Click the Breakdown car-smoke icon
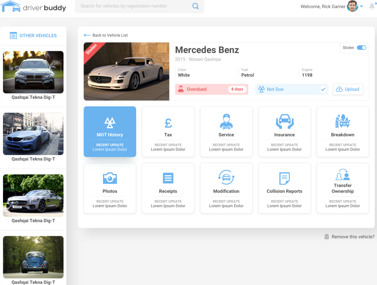 [343, 121]
